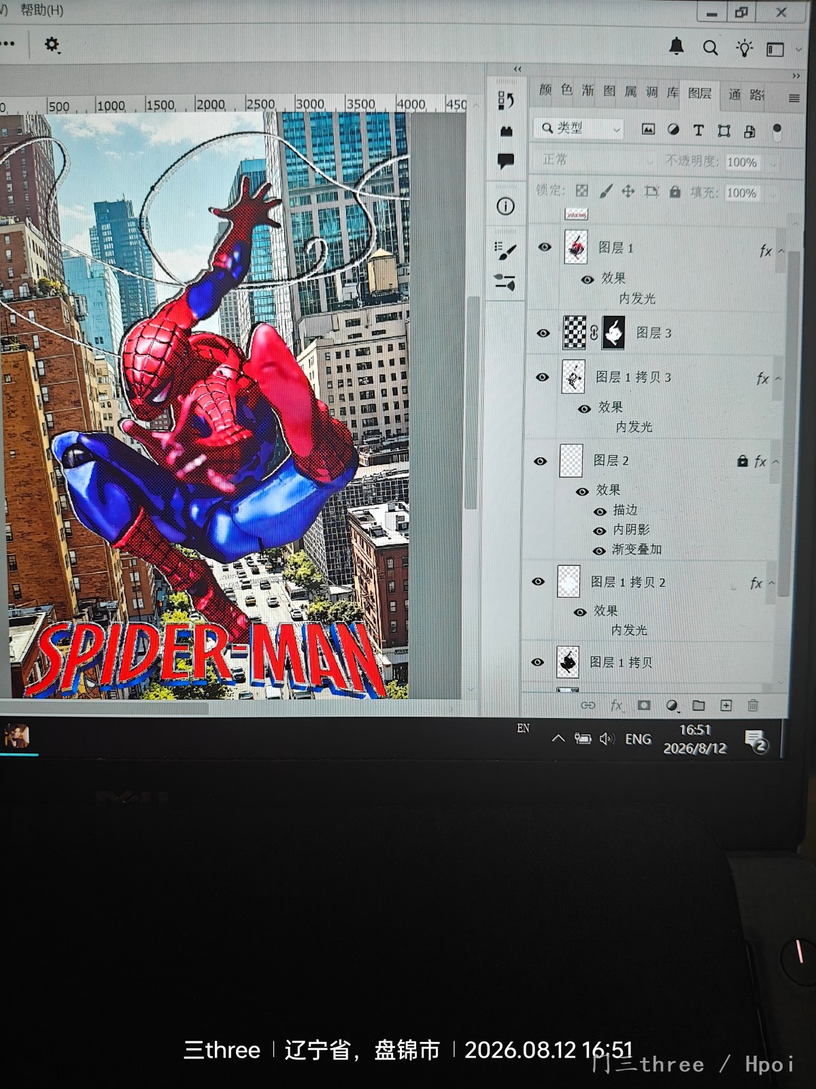Collapse effects of 图层 1 拷贝 3

778,378
